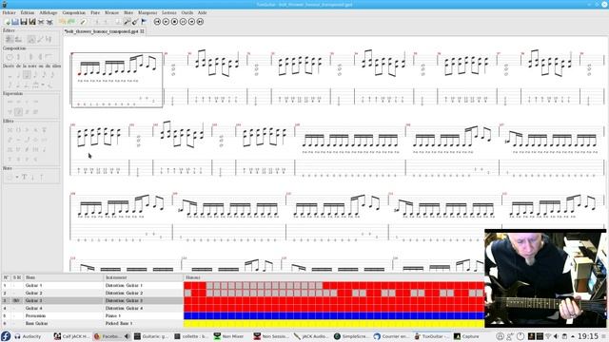Open the Composition menu in menu bar

[74, 12]
